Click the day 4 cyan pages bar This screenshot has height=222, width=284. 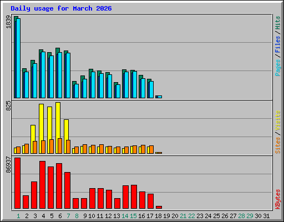43,75
